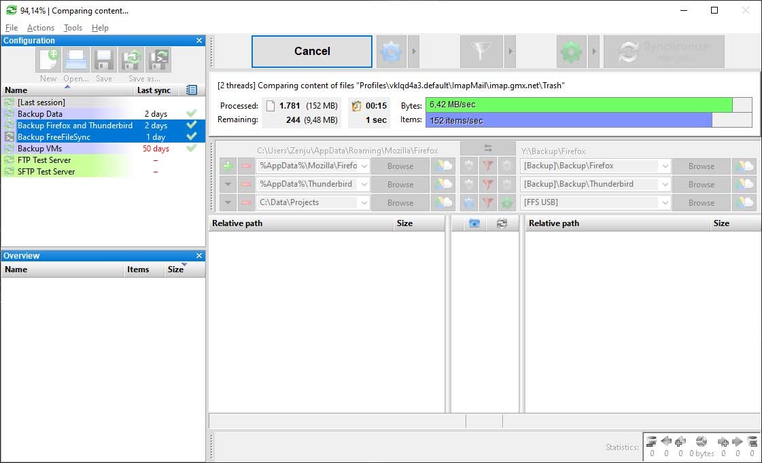Image resolution: width=762 pixels, height=463 pixels.
Task: Save the current configuration using the Save icon
Action: click(x=103, y=60)
